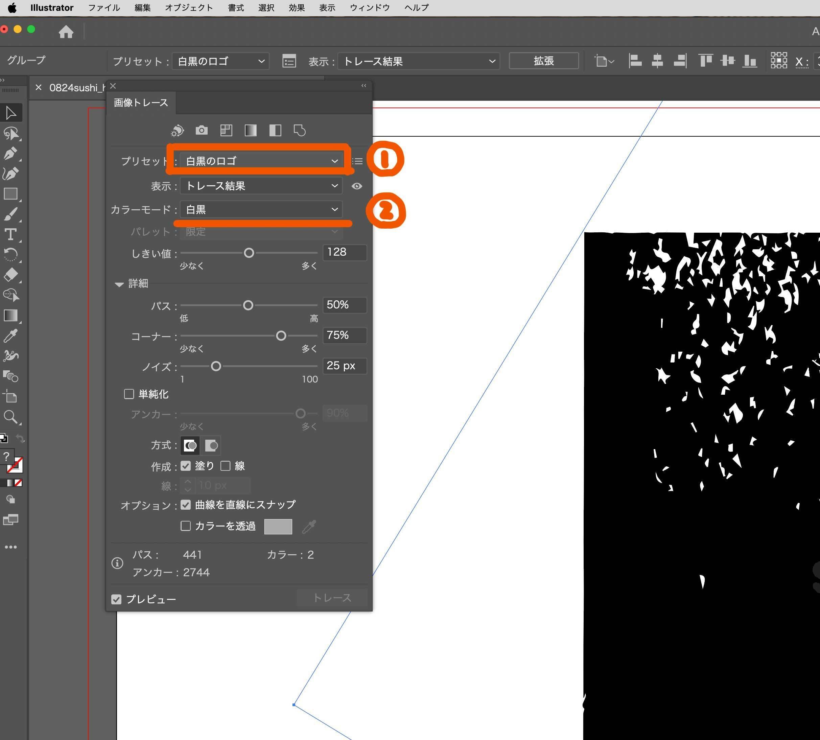Viewport: 820px width, 740px height.
Task: Open the Apple menu
Action: click(x=12, y=8)
